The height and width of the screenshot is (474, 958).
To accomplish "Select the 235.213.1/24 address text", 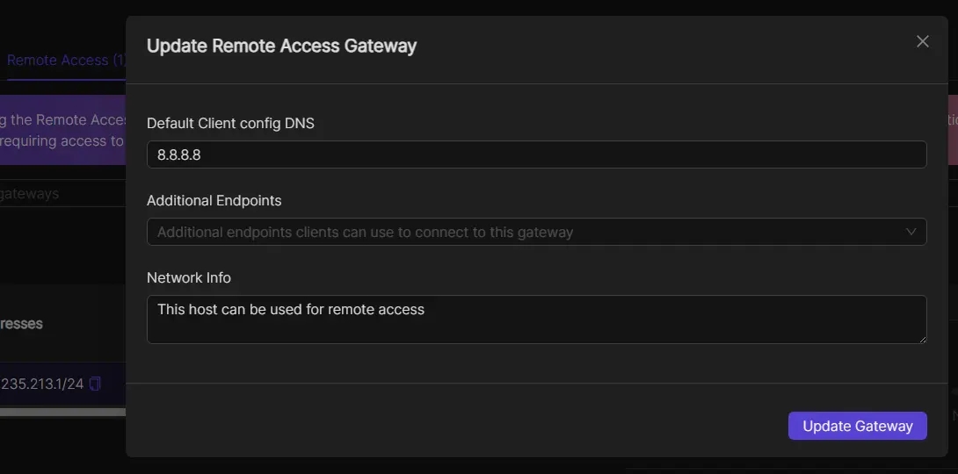I will (x=41, y=384).
